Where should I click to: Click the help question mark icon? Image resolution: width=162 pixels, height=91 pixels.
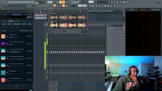[121, 2]
